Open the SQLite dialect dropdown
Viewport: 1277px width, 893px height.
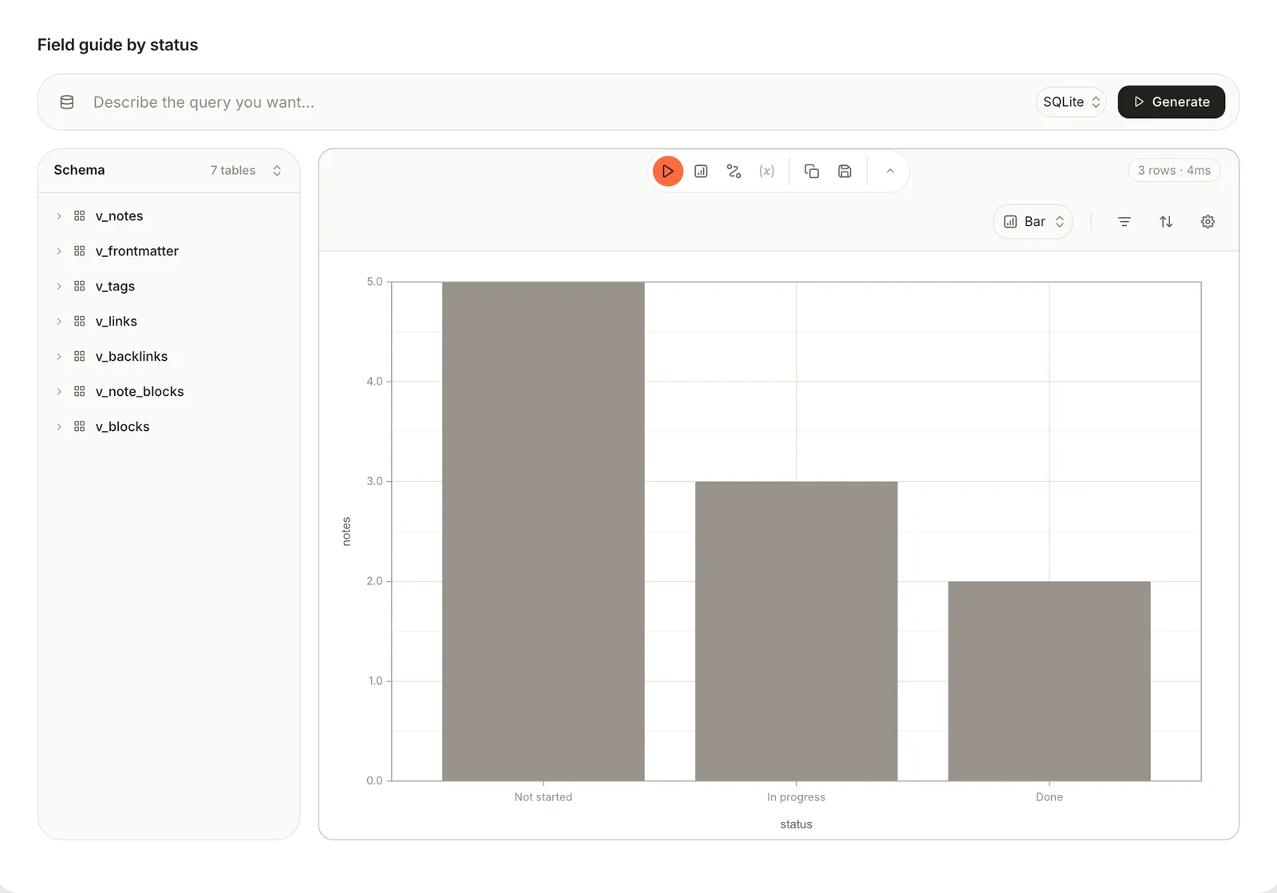1071,102
